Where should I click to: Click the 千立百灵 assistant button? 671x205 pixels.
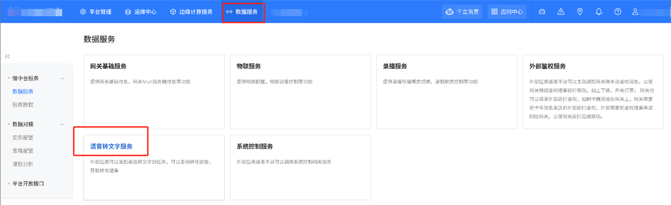point(462,12)
